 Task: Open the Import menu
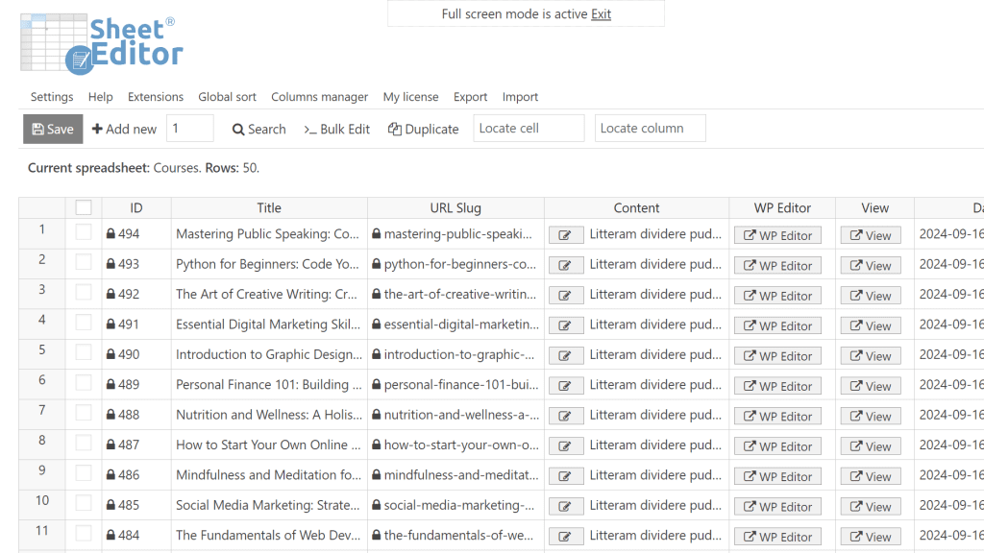click(x=520, y=97)
